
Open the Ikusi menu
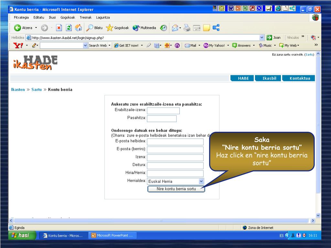tap(52, 17)
